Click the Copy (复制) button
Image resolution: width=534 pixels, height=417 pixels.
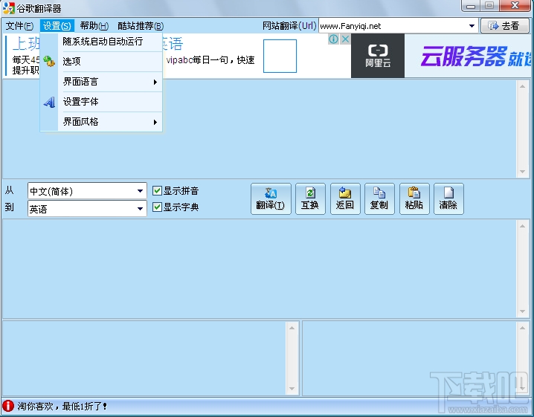379,198
